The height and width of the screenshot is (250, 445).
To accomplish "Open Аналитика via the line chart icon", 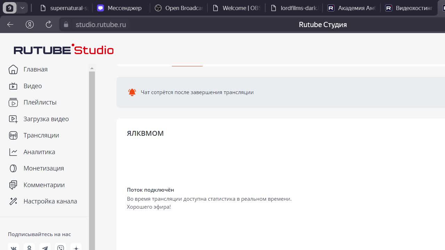I will (x=13, y=152).
